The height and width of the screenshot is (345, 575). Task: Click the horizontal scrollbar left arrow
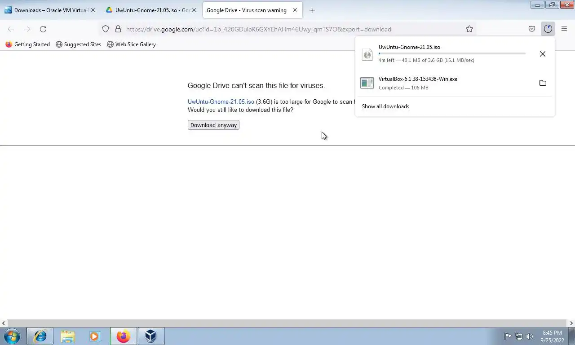(4, 323)
